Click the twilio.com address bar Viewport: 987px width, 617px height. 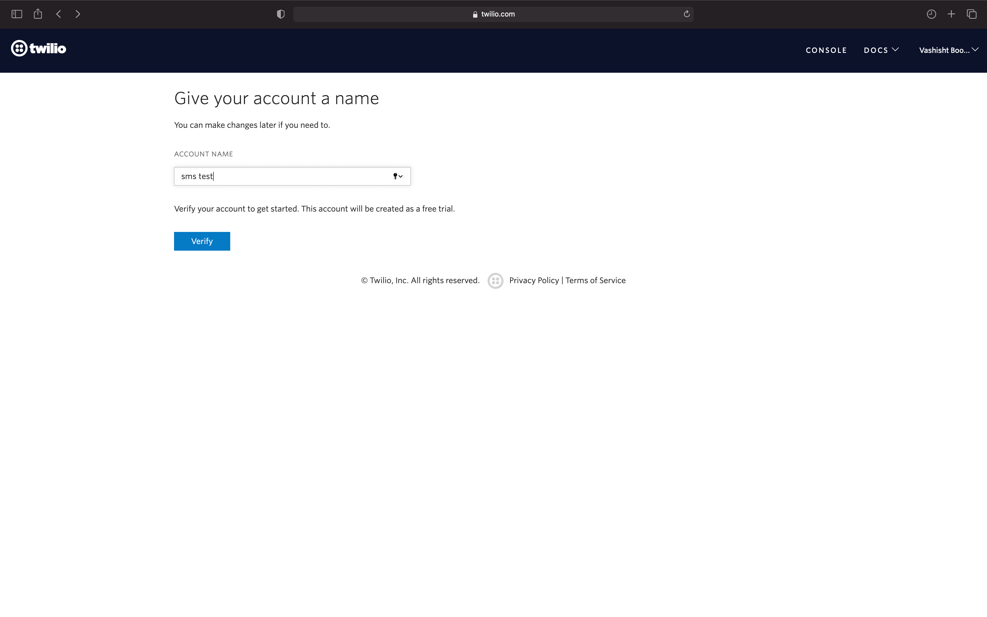click(493, 14)
